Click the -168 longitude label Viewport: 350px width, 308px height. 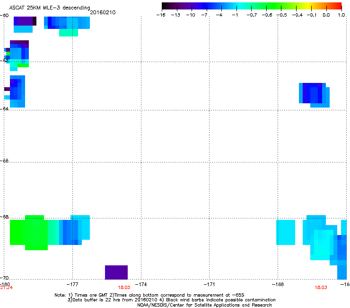[278, 284]
